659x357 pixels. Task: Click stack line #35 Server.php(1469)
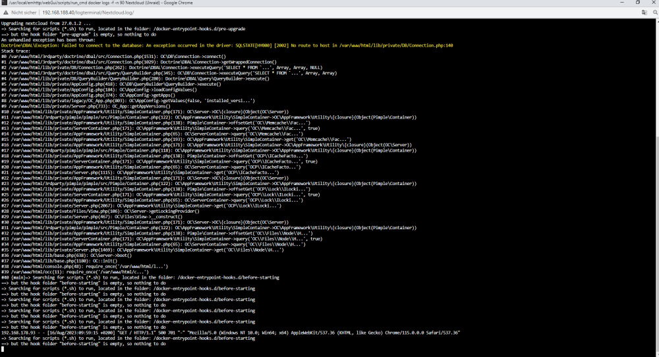coord(142,250)
